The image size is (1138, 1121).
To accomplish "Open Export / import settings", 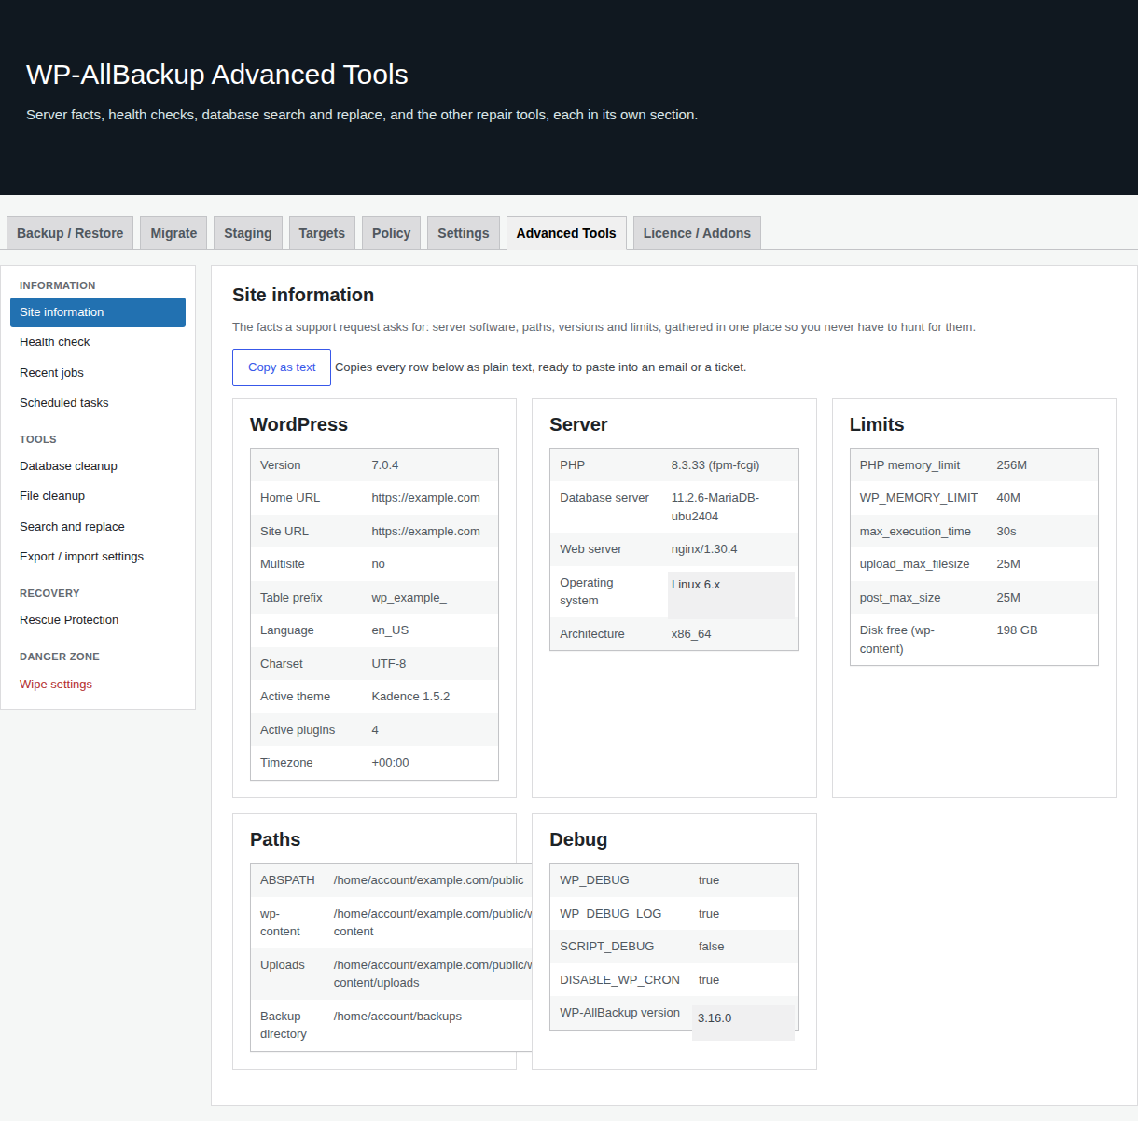I will tap(98, 557).
